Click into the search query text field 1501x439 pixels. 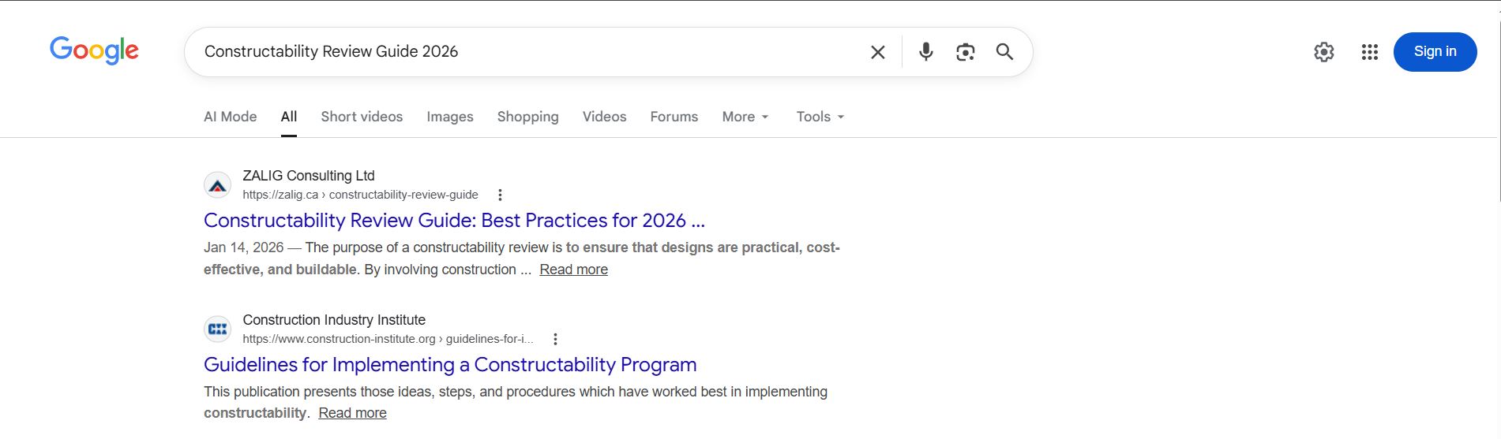[521, 52]
